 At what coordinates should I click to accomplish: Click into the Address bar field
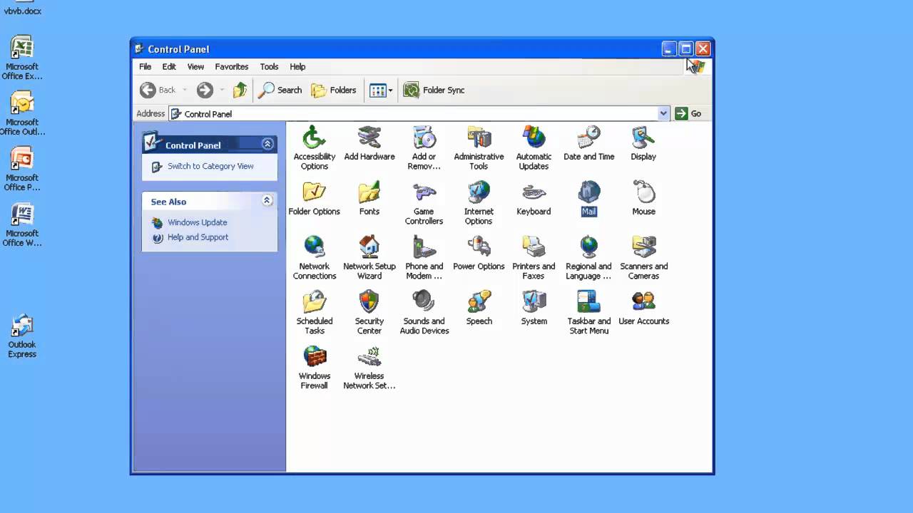pyautogui.click(x=419, y=113)
